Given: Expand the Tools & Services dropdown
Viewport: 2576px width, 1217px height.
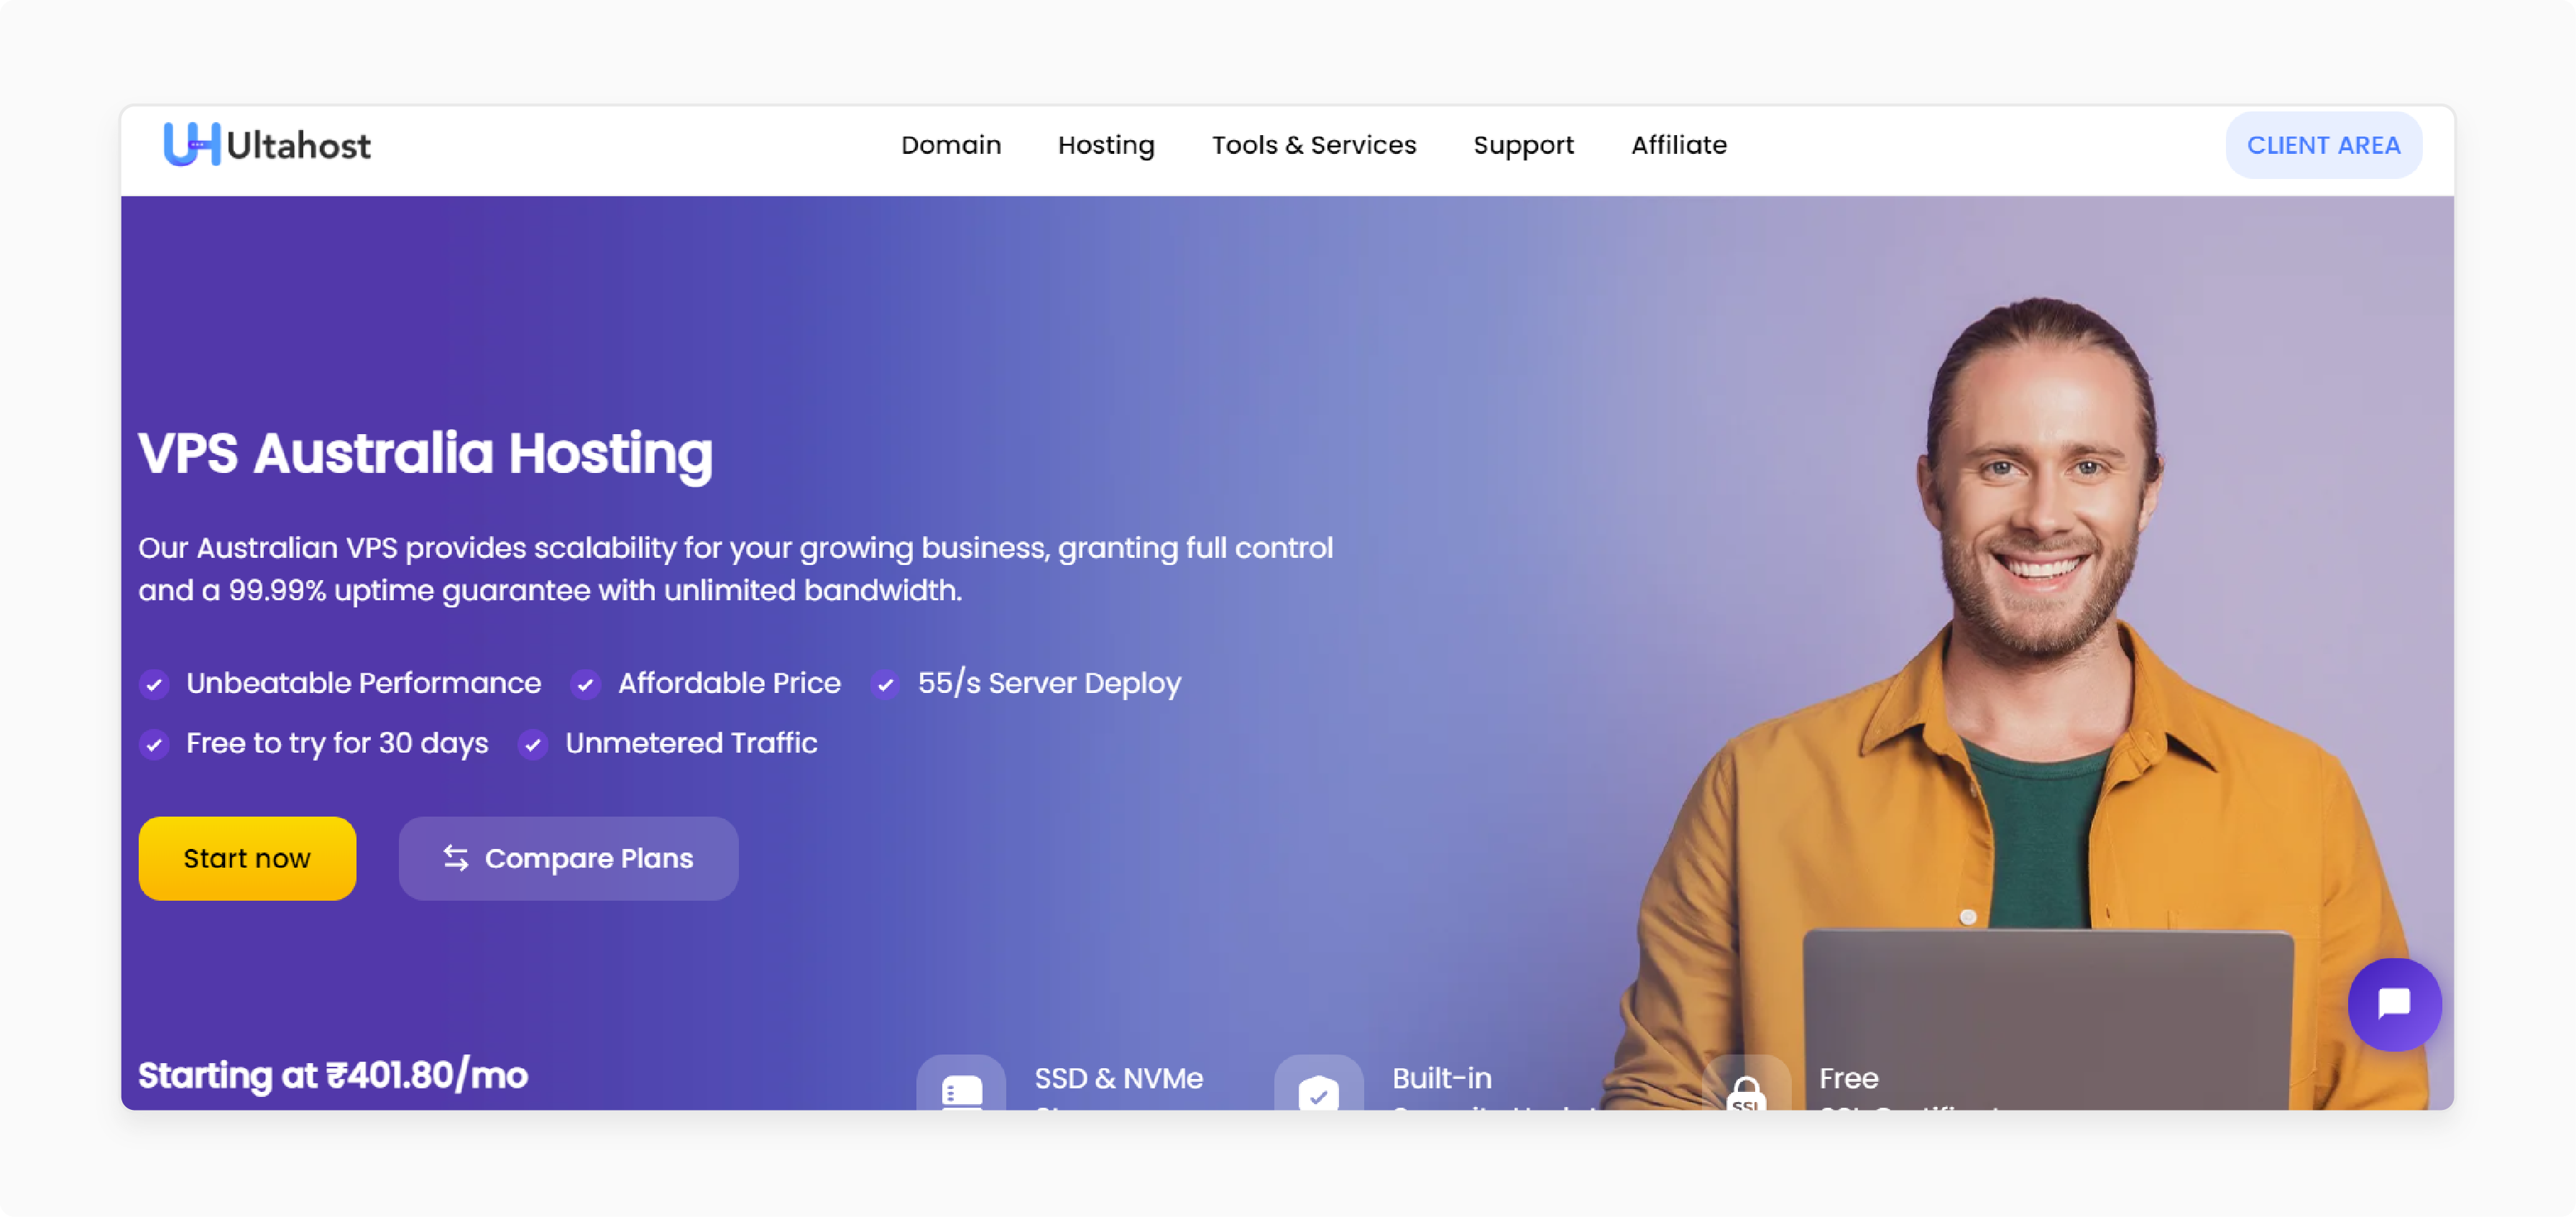Looking at the screenshot, I should 1315,144.
